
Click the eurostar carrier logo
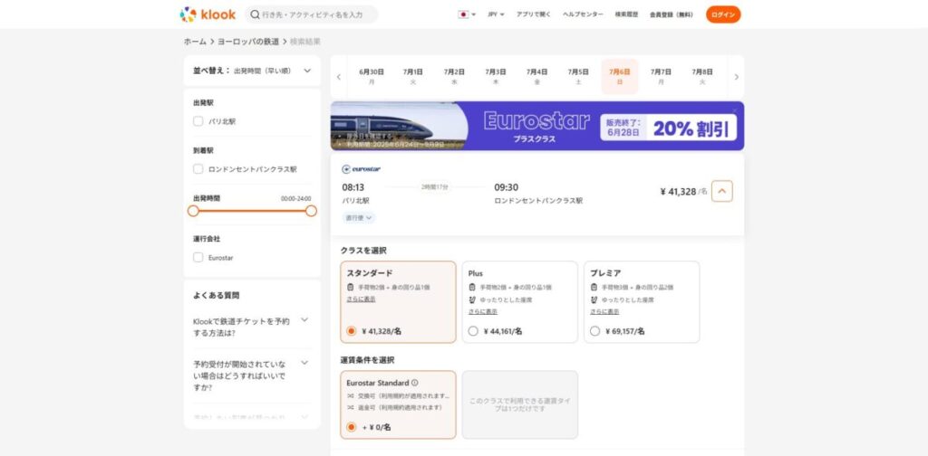click(361, 169)
